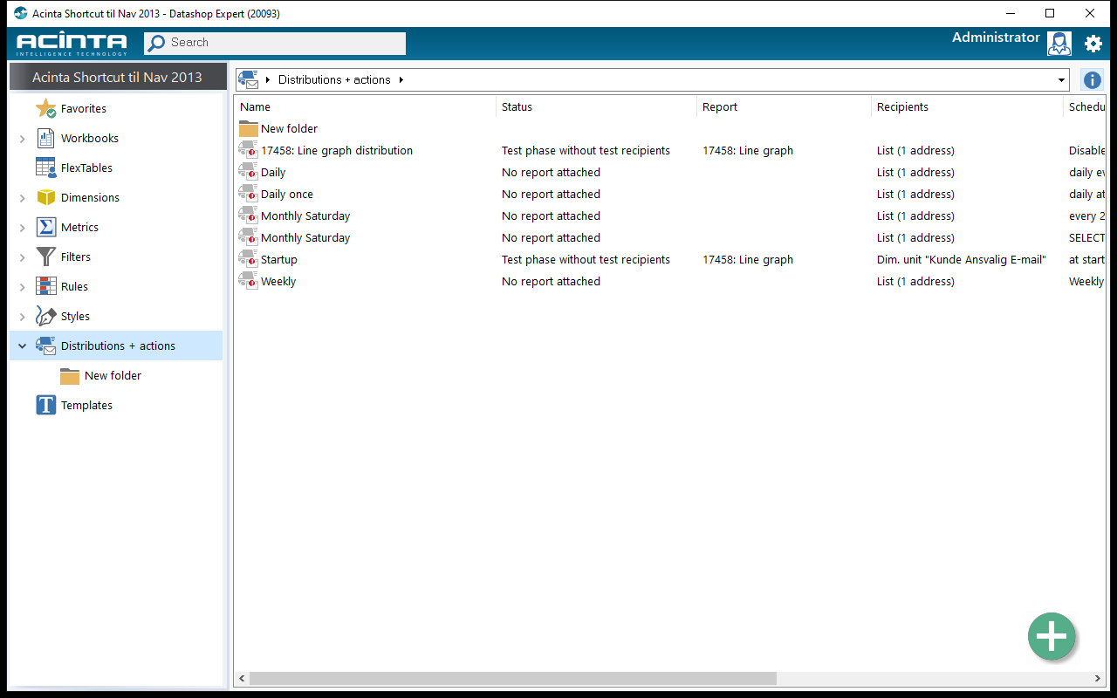Add a new item with green plus button
This screenshot has width=1117, height=698.
click(1052, 637)
